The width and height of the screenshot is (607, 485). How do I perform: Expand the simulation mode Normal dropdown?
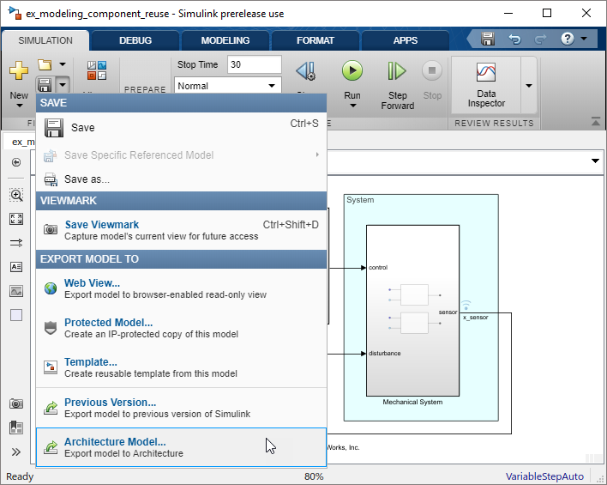(273, 86)
